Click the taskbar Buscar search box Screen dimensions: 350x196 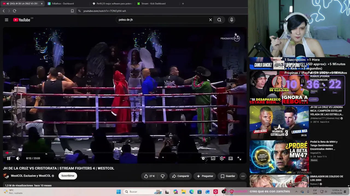coord(143,192)
